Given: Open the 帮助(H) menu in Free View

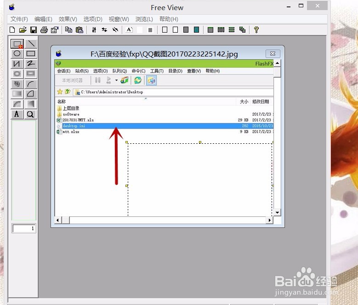Looking at the screenshot, I should click(169, 19).
